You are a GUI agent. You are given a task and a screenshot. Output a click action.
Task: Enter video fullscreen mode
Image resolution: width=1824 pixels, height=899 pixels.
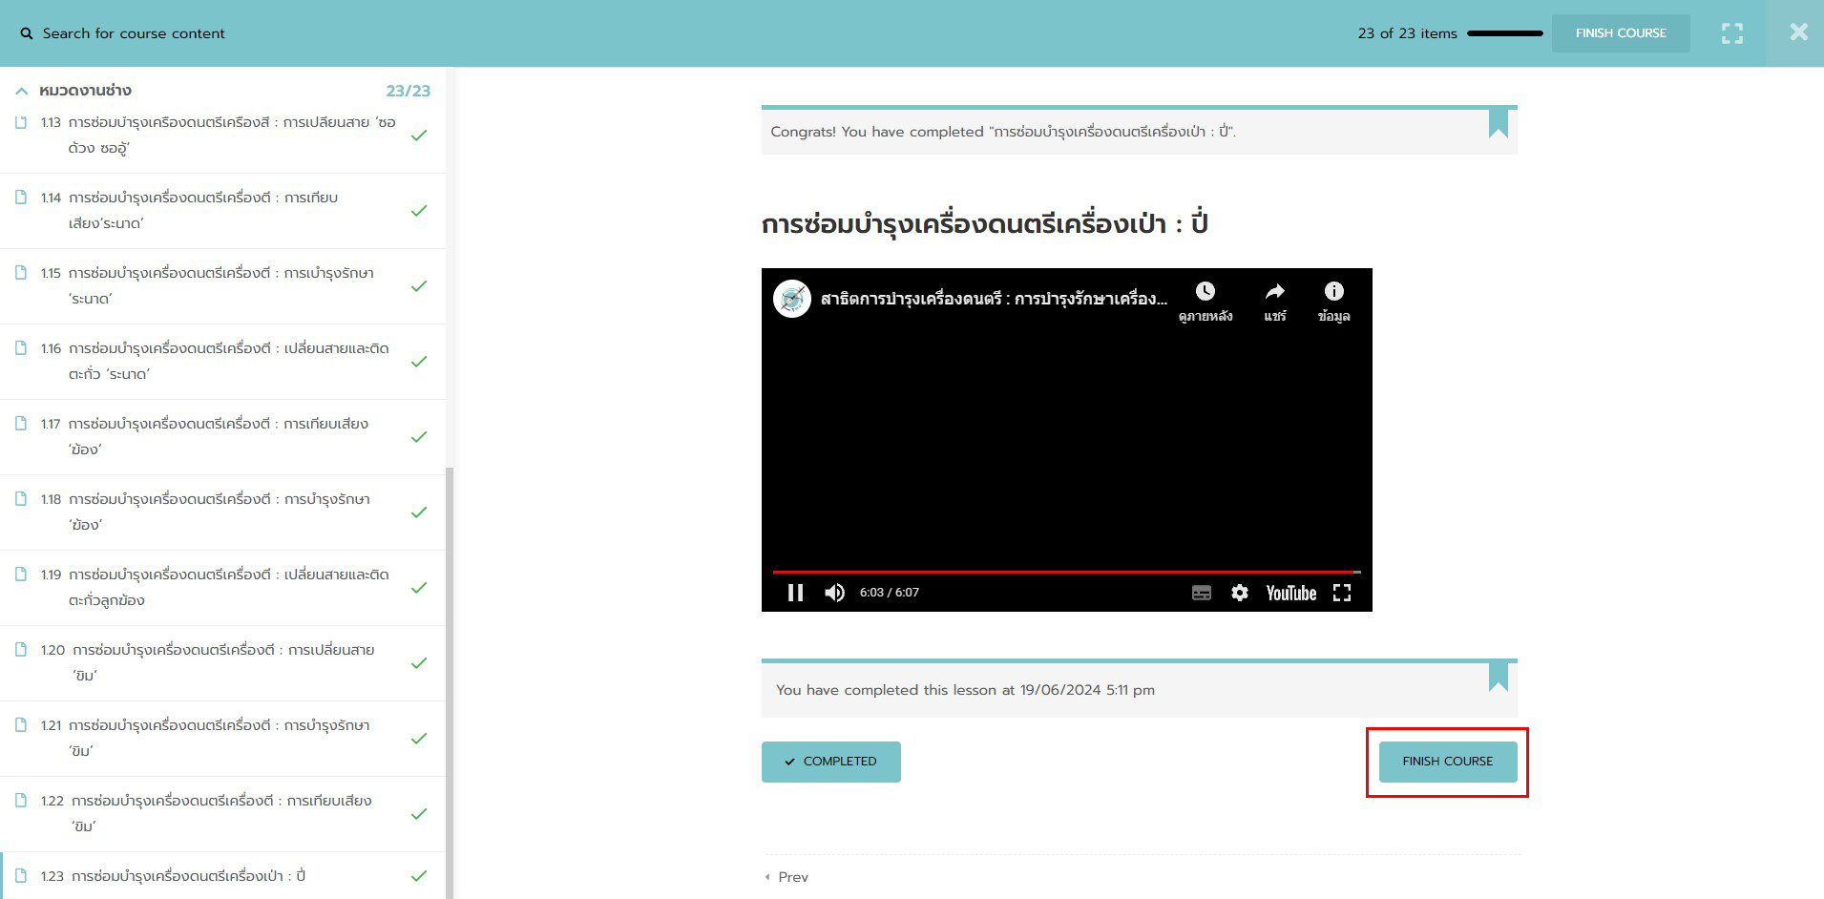[1341, 593]
